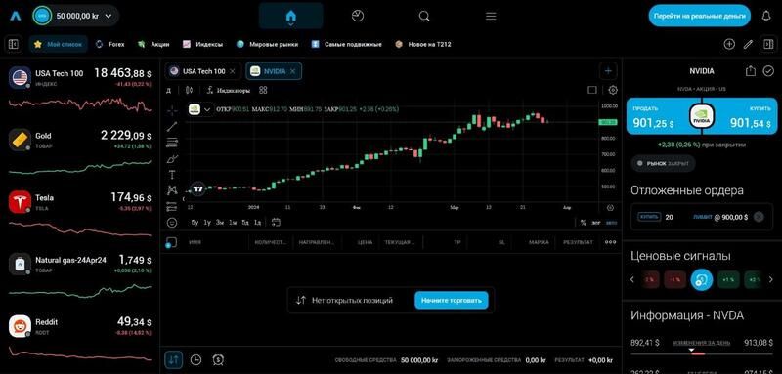782x374 pixels.
Task: Open the portfolio pie chart tab
Action: click(x=357, y=16)
